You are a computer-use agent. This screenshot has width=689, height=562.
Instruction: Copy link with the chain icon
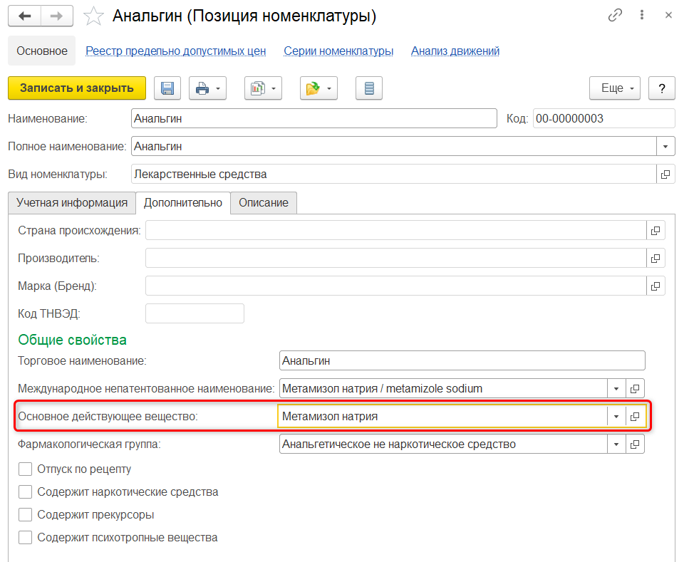pos(614,16)
